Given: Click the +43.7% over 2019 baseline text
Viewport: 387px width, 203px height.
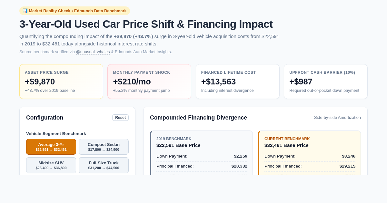Looking at the screenshot, I should (50, 91).
